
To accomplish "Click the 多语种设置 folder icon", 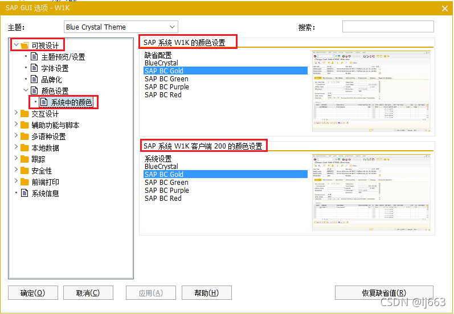I will click(x=25, y=136).
